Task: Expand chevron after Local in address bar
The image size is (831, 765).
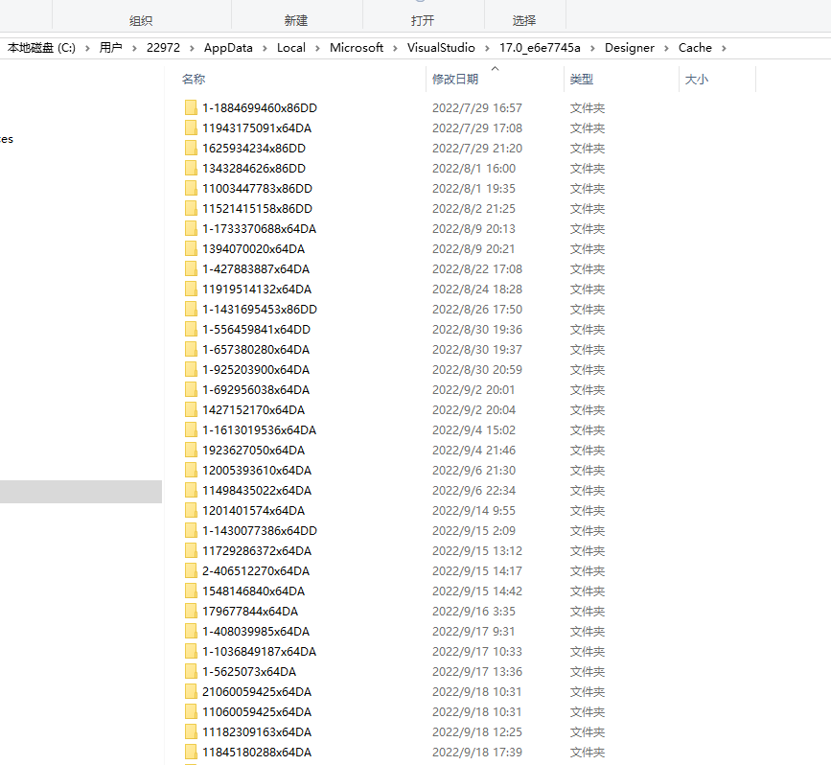Action: click(317, 48)
